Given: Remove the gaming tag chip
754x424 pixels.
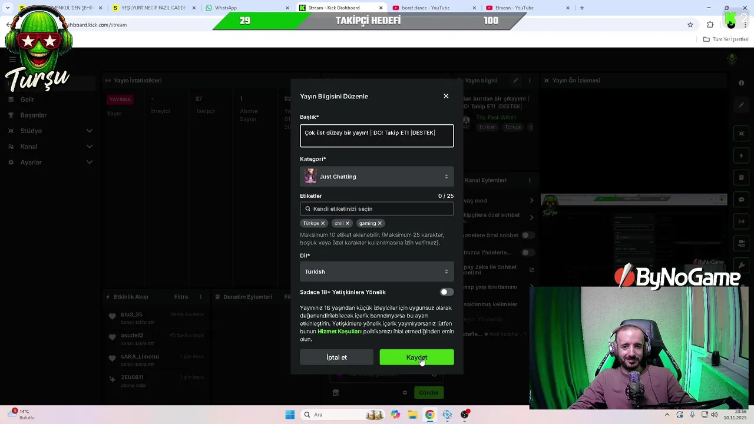Looking at the screenshot, I should 380,223.
